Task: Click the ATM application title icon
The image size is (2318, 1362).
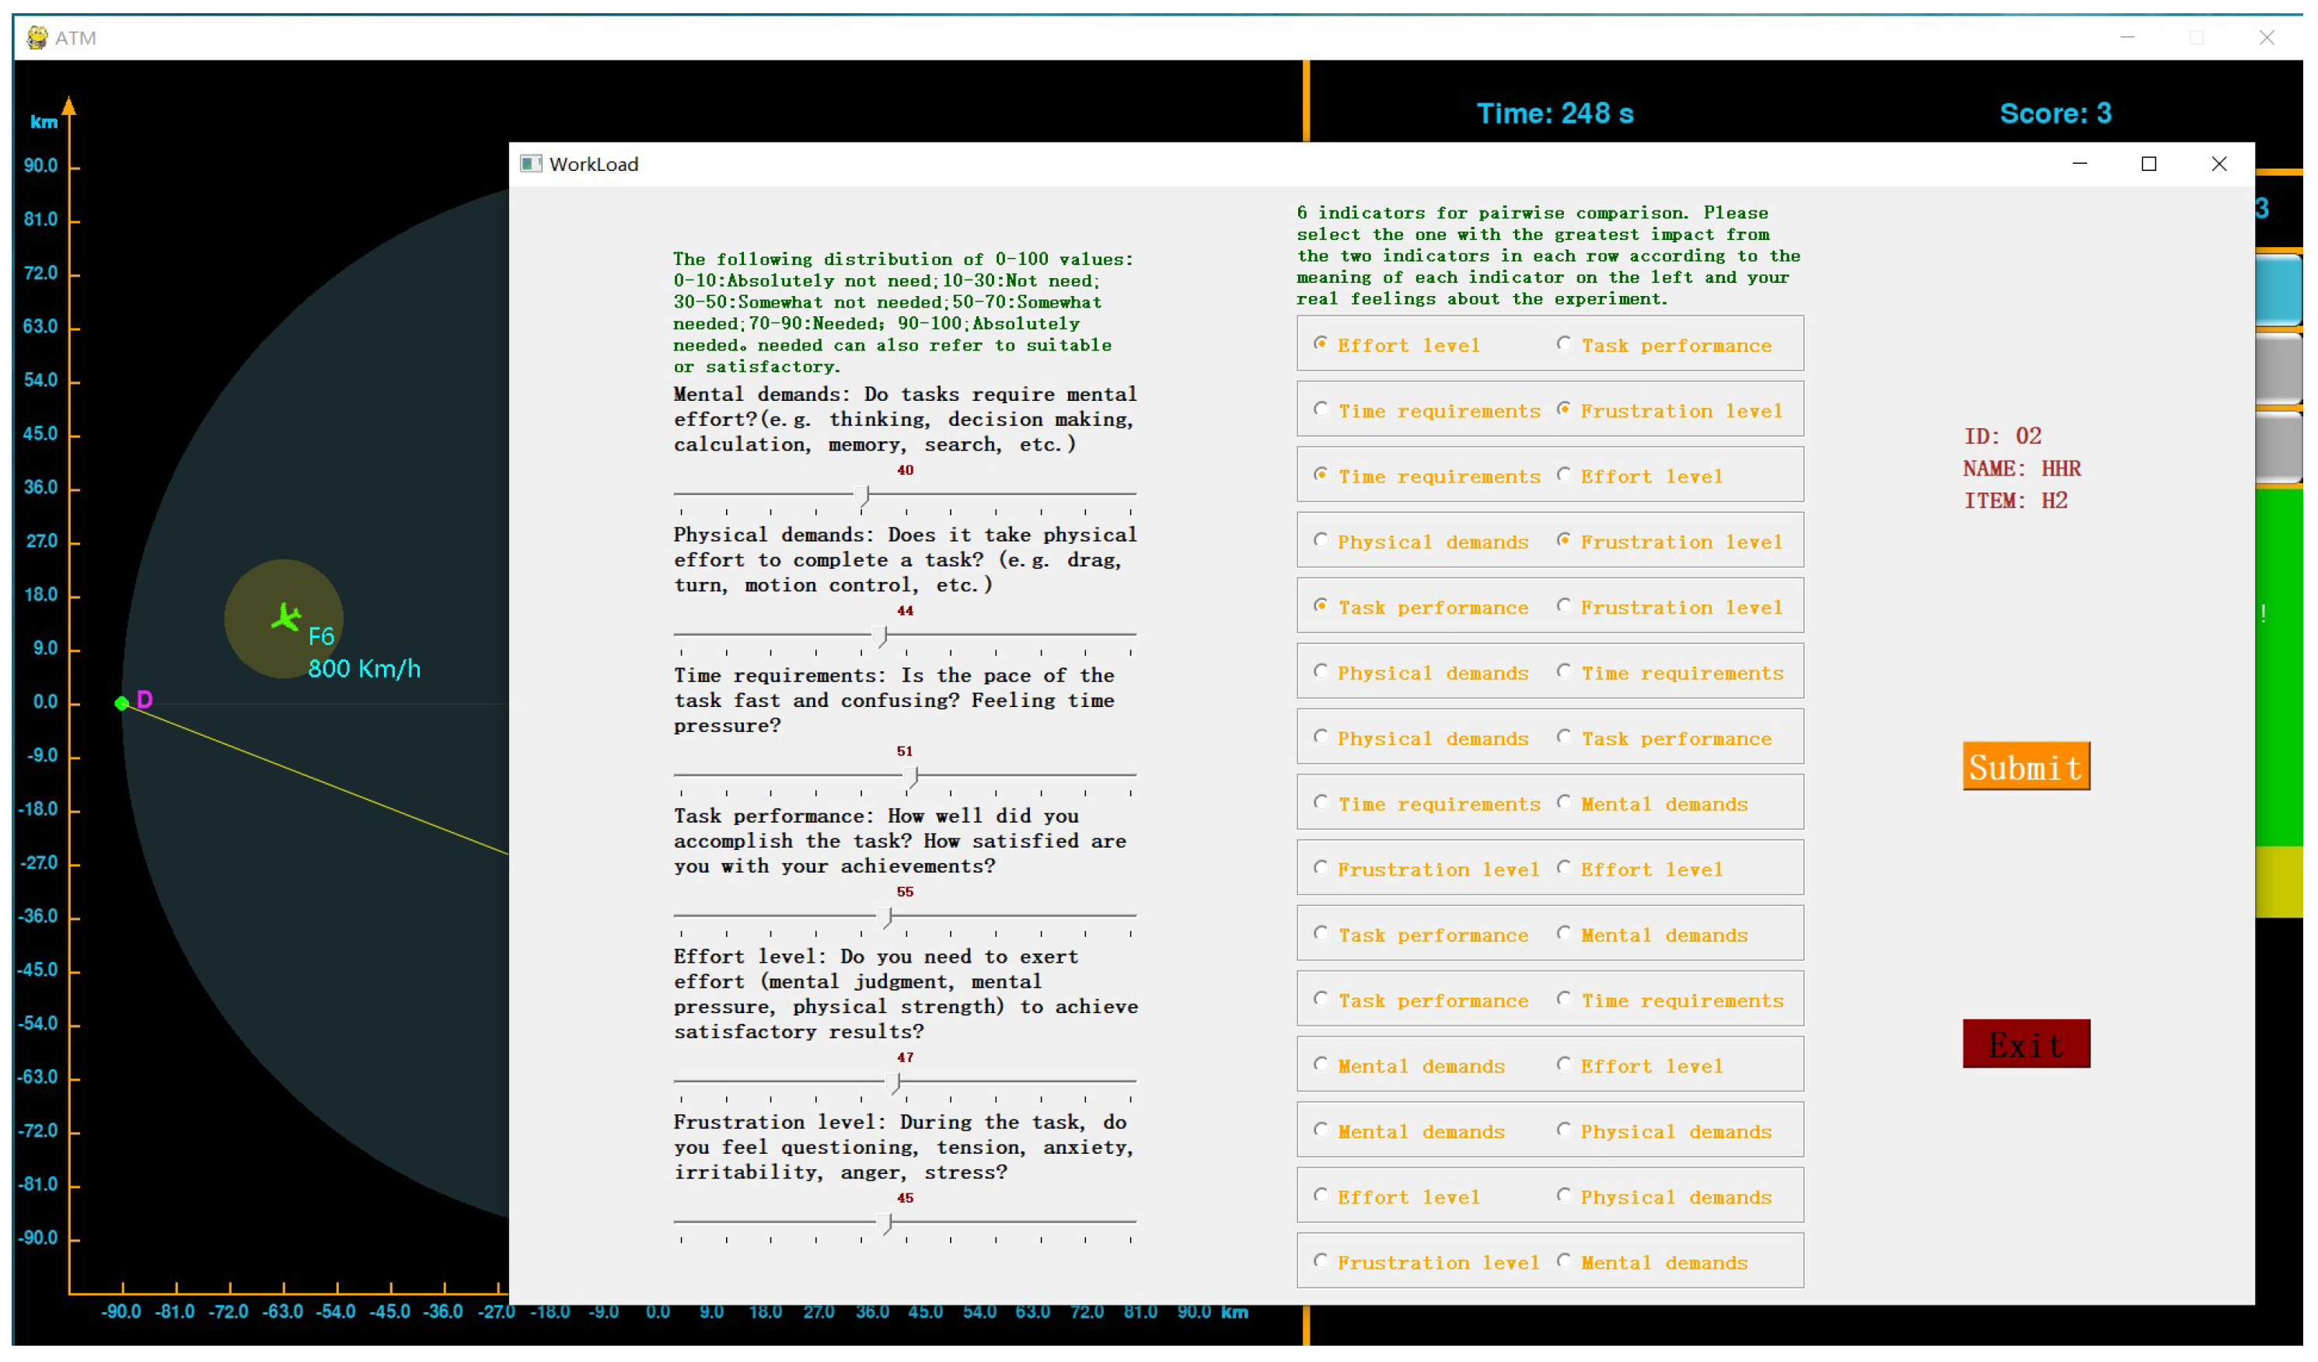Action: point(37,38)
